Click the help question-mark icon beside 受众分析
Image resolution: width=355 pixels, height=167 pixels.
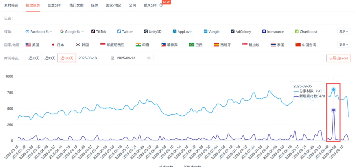161,5
